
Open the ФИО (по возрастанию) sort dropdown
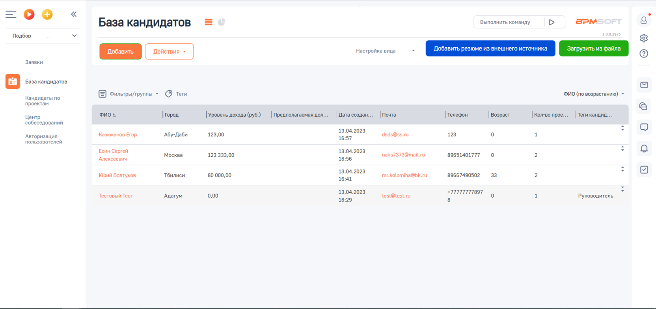pos(594,94)
